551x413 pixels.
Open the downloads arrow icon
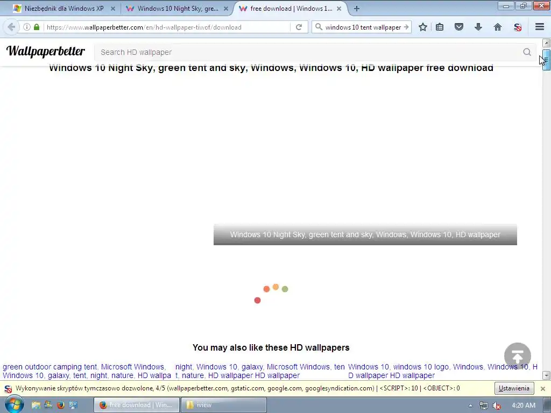[x=478, y=27]
